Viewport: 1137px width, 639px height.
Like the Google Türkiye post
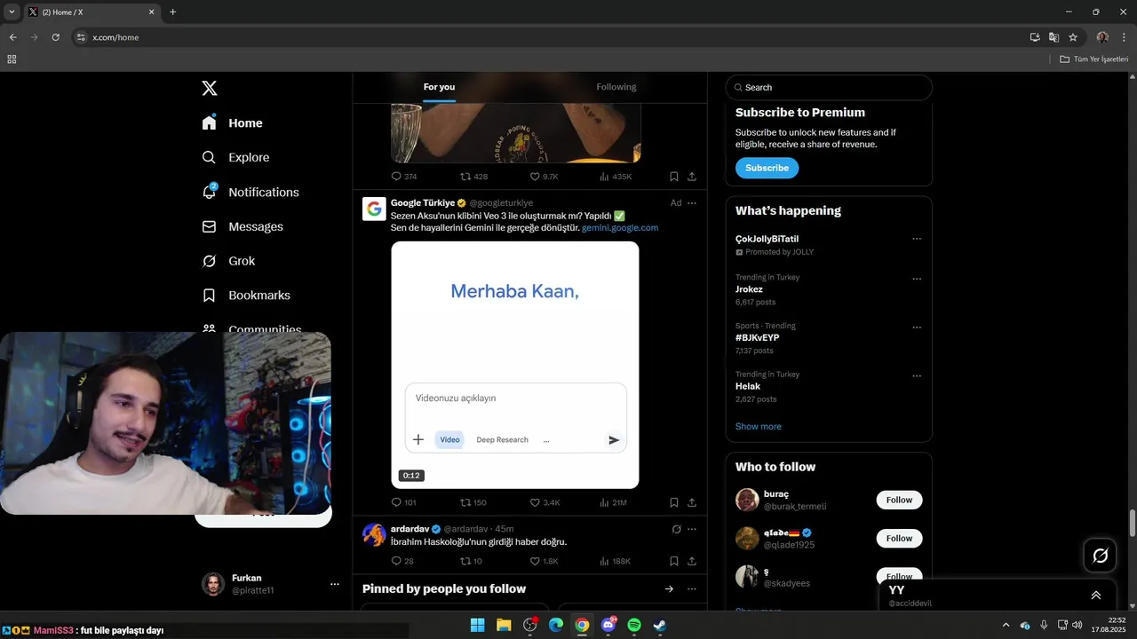pyautogui.click(x=545, y=502)
